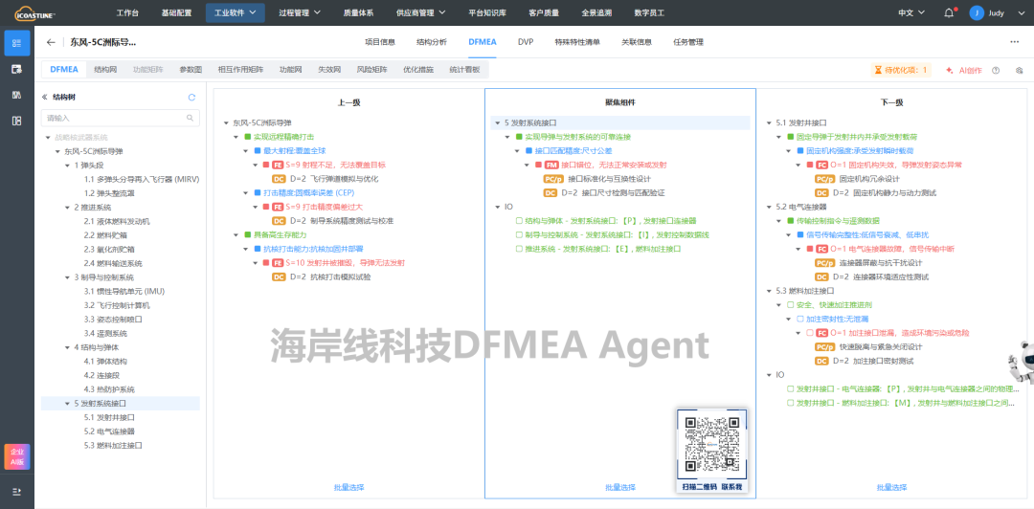Collapse the 结构树 panel with double chevron
Screen dimensions: 1034x509
pyautogui.click(x=45, y=97)
